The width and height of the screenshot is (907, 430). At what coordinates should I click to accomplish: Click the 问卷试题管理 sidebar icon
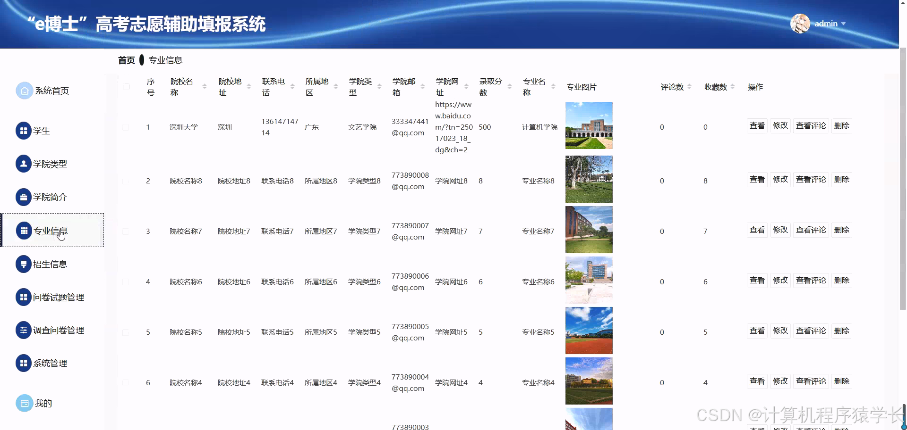24,298
